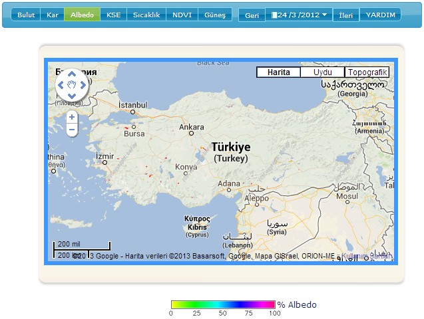Image resolution: width=424 pixels, height=319 pixels.
Task: Open the date dropdown arrow
Action: pyautogui.click(x=323, y=15)
